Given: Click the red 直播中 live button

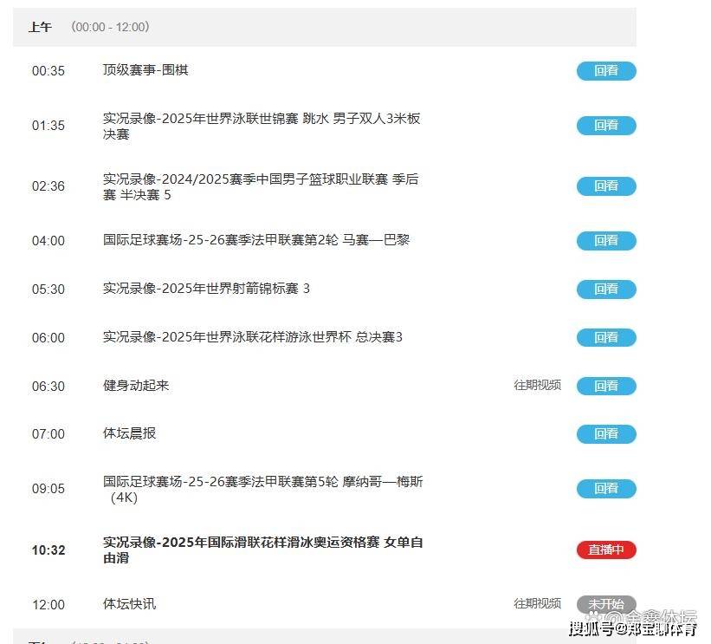Looking at the screenshot, I should (x=606, y=550).
